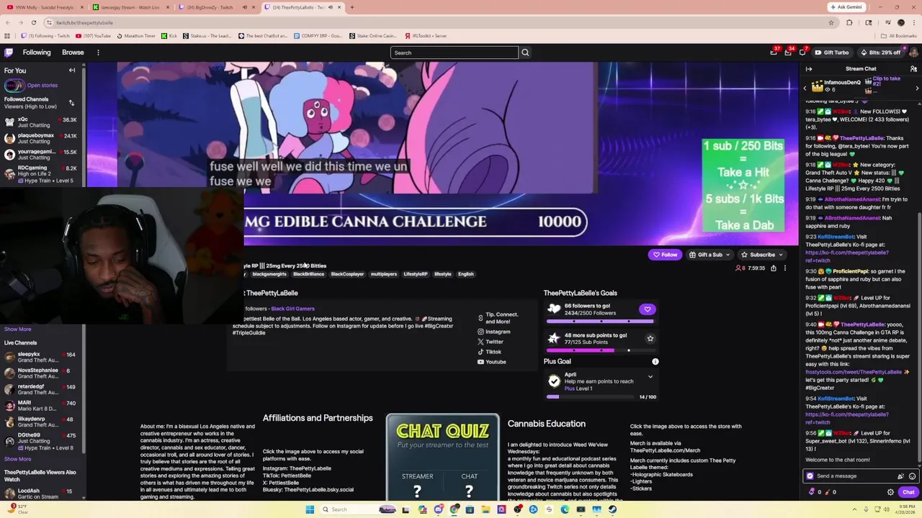922x518 pixels.
Task: Click the star button in sub points goal
Action: point(650,339)
